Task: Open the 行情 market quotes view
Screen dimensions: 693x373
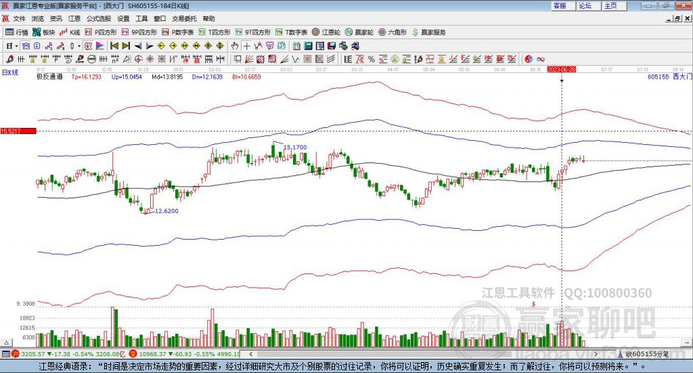Action: [x=16, y=32]
